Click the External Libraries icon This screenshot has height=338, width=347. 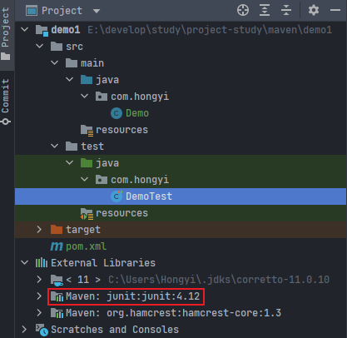point(42,263)
